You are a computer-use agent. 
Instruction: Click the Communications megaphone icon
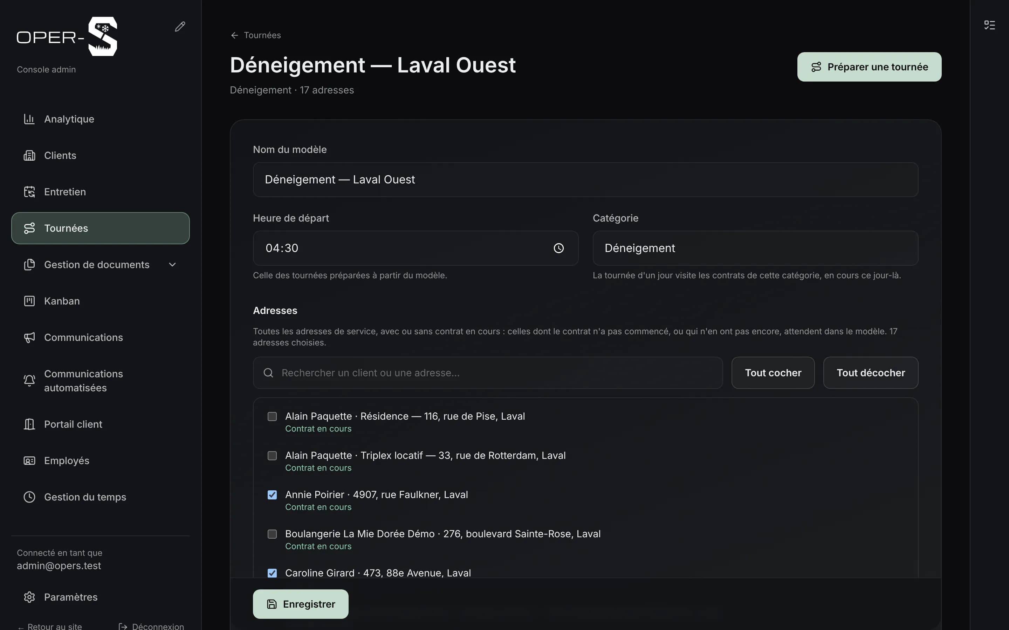29,337
